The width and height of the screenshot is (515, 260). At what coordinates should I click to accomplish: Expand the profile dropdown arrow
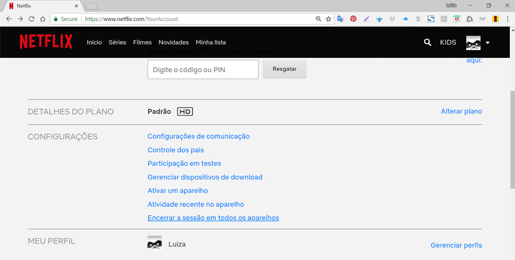pos(488,43)
